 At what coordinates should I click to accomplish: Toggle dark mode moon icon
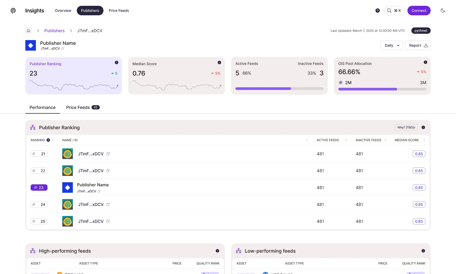coord(443,11)
